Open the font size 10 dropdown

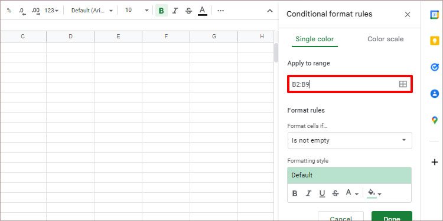(x=137, y=11)
